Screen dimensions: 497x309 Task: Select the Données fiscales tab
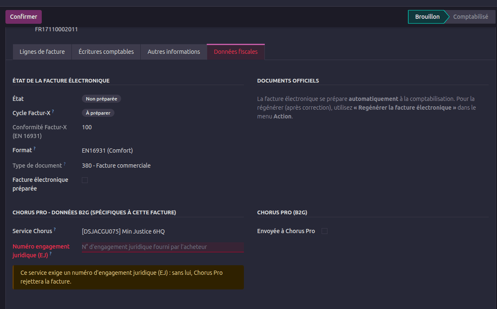coord(236,52)
